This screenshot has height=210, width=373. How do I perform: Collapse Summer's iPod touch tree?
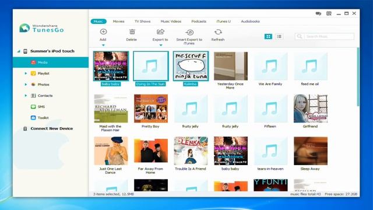(19, 51)
